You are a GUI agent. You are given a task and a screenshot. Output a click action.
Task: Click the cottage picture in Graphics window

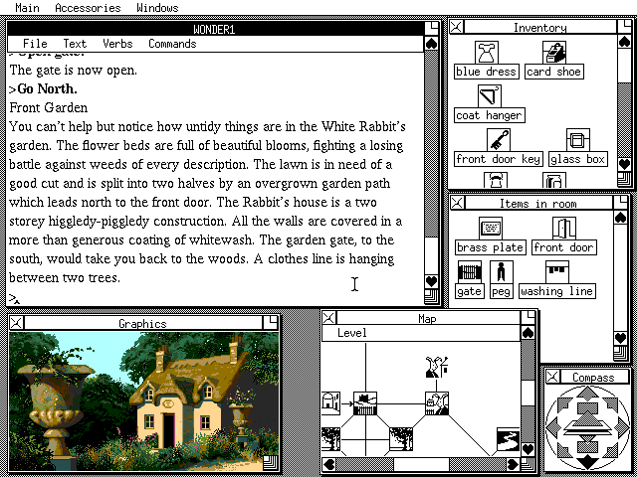point(143,401)
